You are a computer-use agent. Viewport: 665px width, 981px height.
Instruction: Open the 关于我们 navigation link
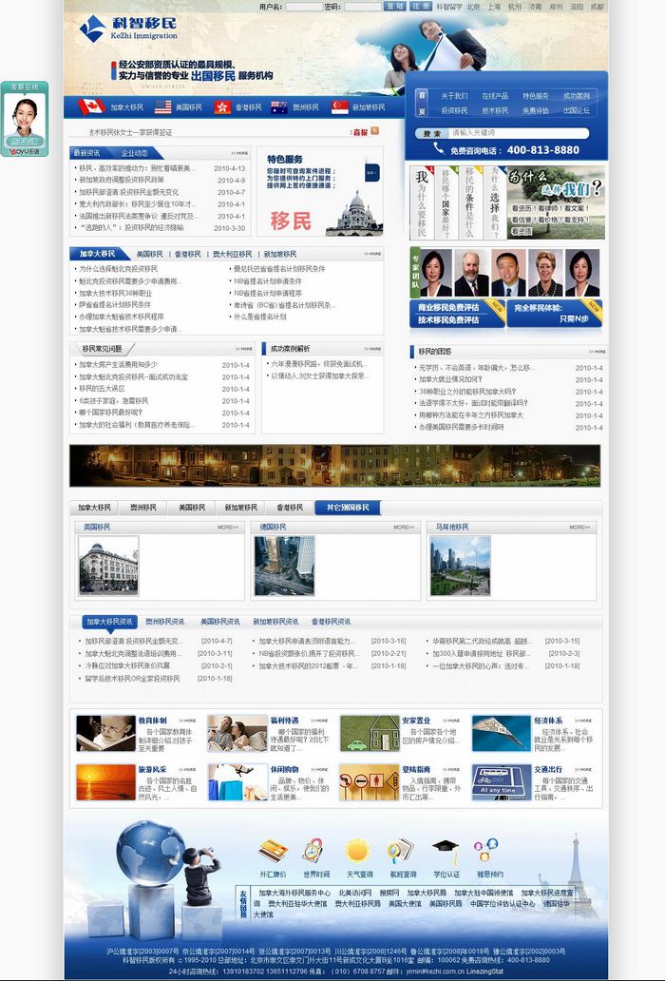453,96
